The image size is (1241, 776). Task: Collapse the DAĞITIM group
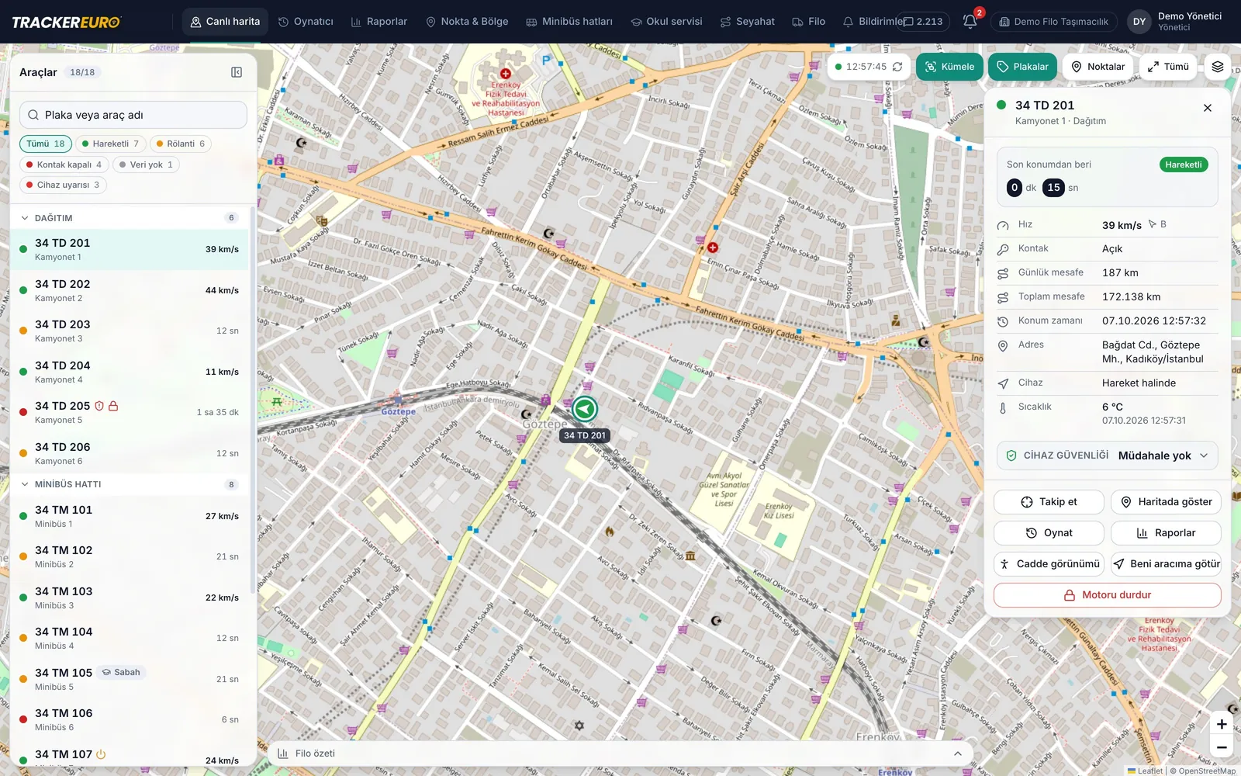(129, 218)
